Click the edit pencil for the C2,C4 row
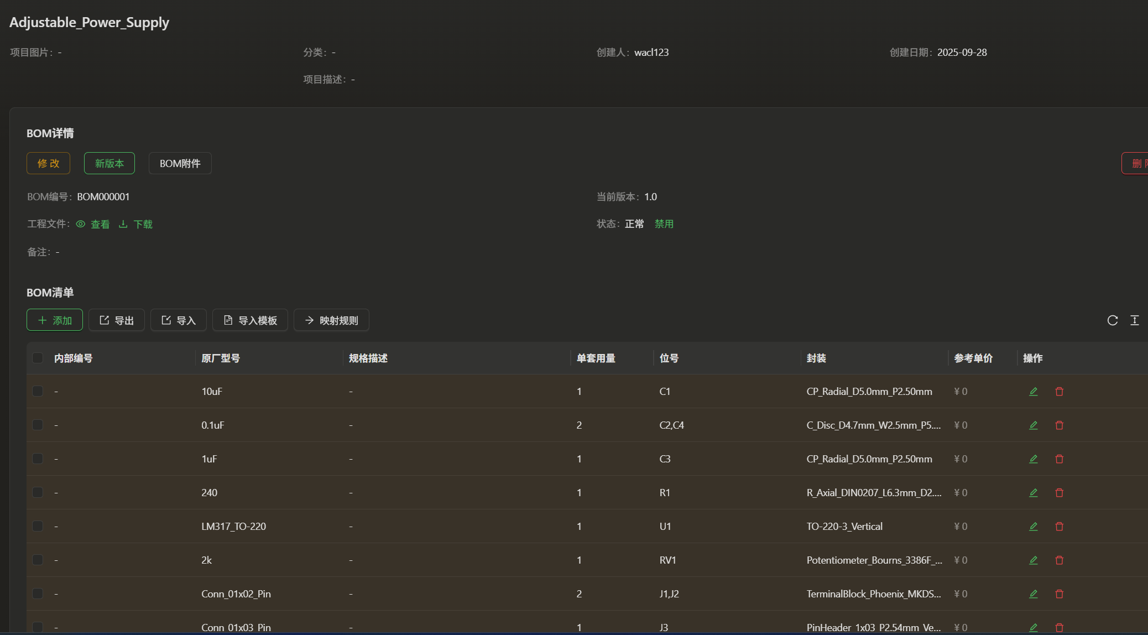 coord(1033,425)
